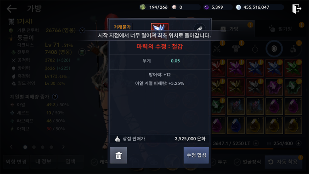Expand weight limit with plus button
Image resolution: width=309 pixels, height=174 pixels.
pos(256,143)
